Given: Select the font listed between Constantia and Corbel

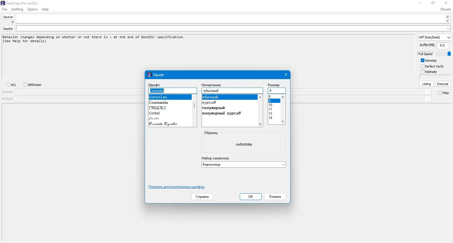Looking at the screenshot, I should (x=170, y=108).
